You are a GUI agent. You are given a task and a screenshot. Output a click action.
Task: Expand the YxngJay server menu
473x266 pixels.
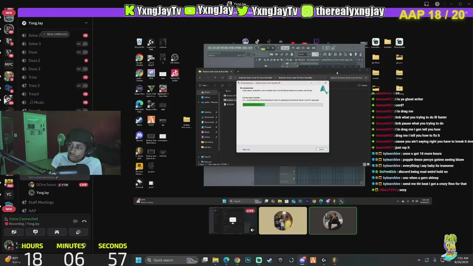pyautogui.click(x=86, y=23)
